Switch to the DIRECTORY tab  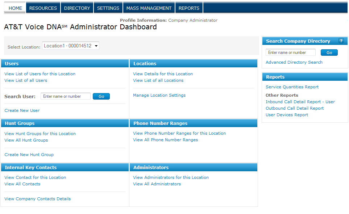pos(77,8)
